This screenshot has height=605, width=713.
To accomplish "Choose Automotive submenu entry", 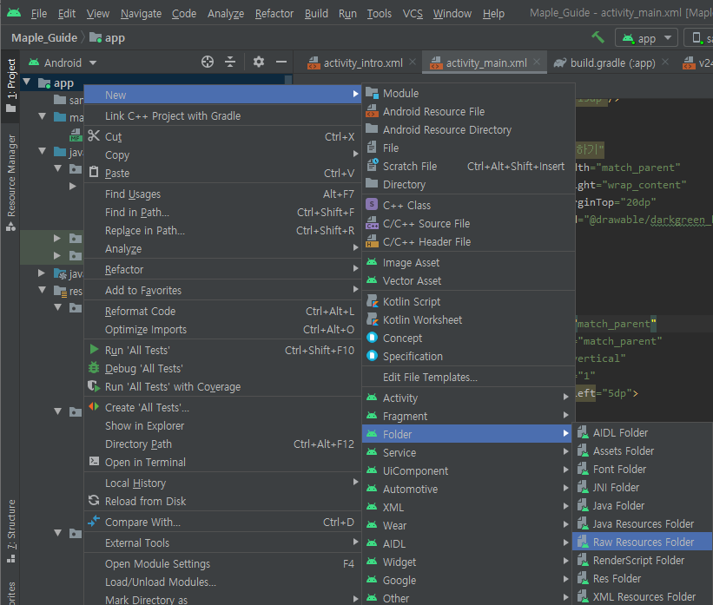I will pos(468,489).
